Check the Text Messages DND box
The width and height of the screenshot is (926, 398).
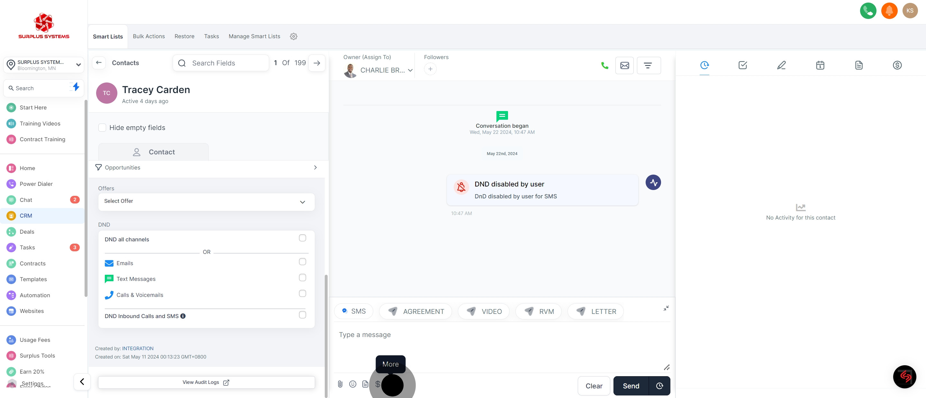[x=302, y=278]
